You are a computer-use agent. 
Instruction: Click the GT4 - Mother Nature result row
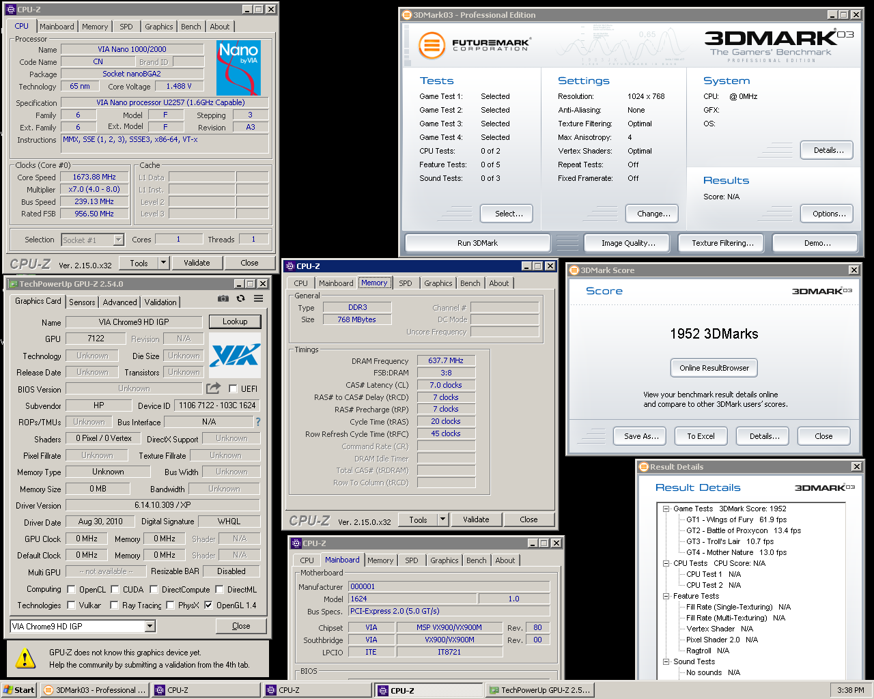click(x=736, y=552)
